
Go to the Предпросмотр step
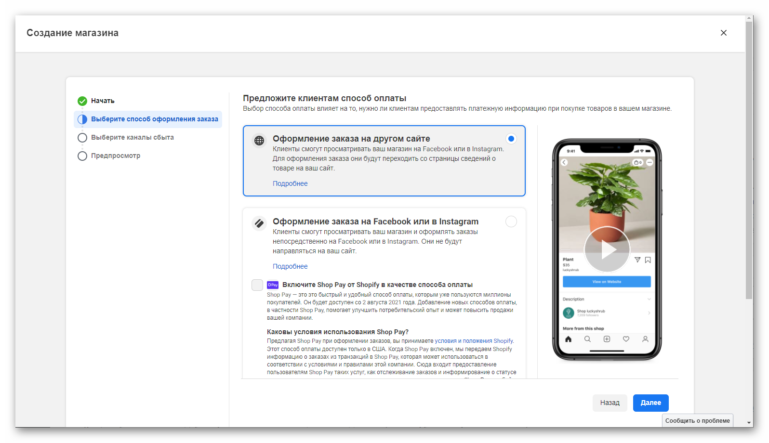tap(116, 156)
